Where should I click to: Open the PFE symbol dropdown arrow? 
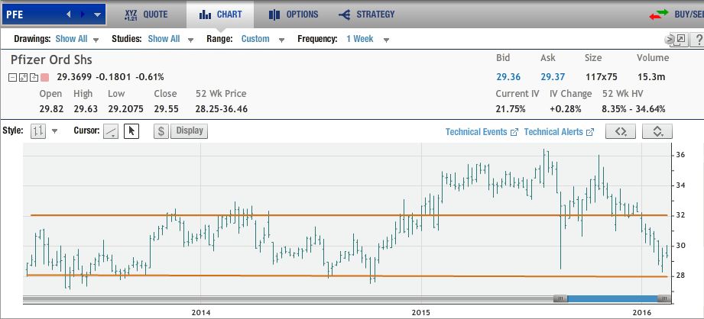coord(97,14)
